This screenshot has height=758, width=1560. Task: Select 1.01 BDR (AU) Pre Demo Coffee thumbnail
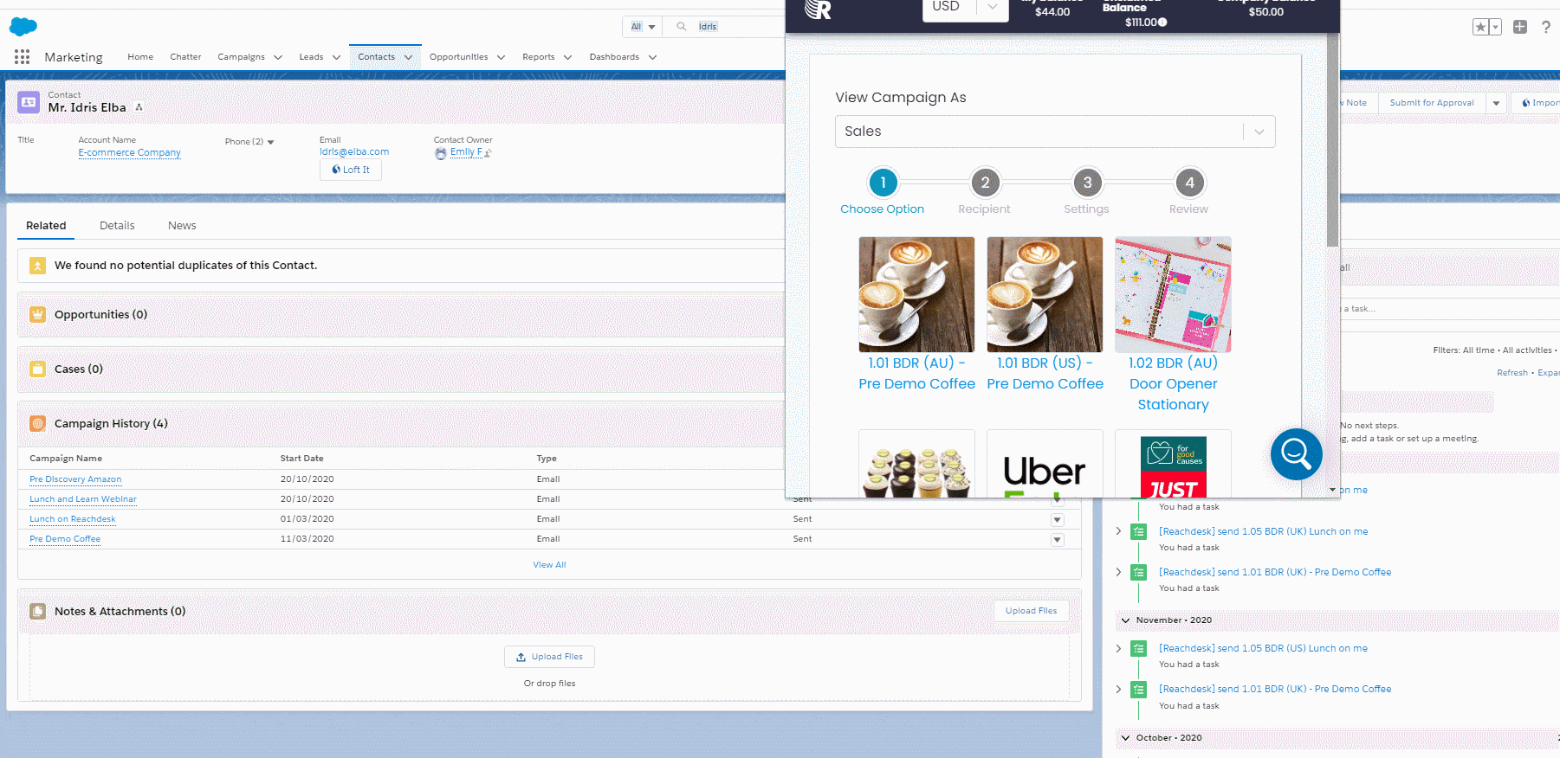(916, 294)
